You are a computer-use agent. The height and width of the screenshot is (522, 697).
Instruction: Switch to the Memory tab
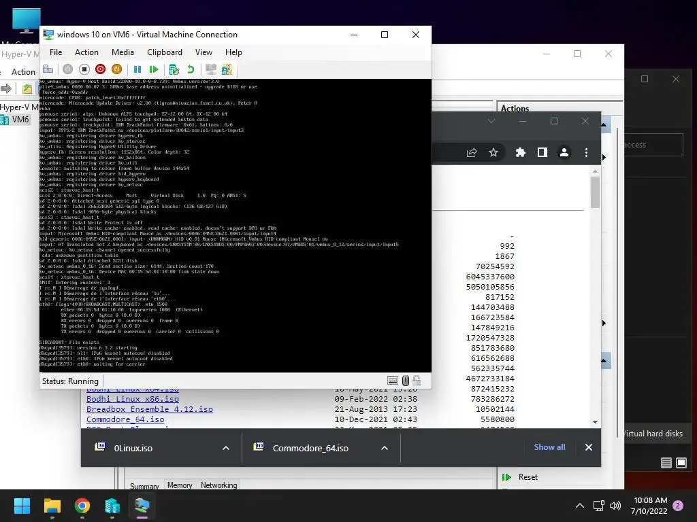pos(180,485)
